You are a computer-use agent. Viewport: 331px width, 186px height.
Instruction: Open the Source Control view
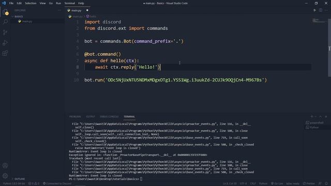coord(5,32)
